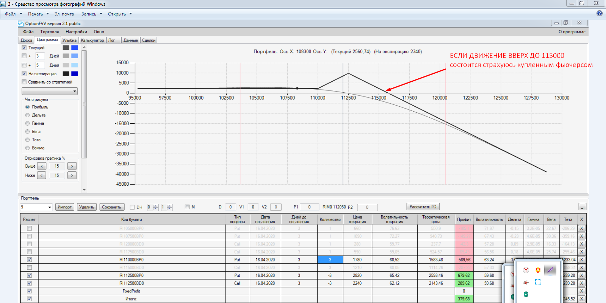Click the blue color swatch for 'Текущий'
Image resolution: width=606 pixels, height=303 pixels.
[x=75, y=48]
